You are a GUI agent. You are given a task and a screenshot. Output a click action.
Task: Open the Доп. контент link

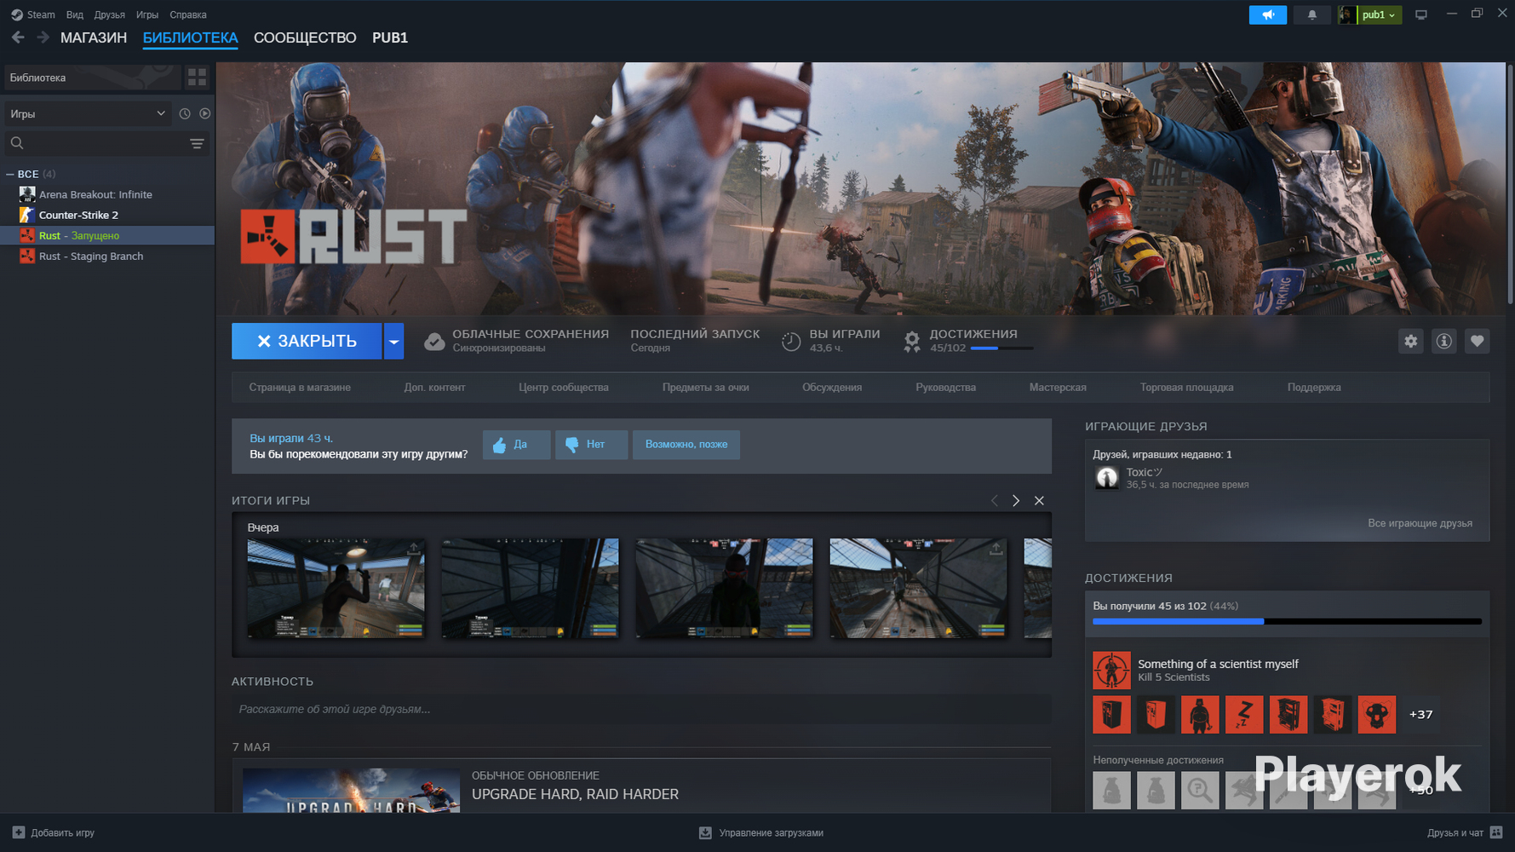tap(434, 388)
